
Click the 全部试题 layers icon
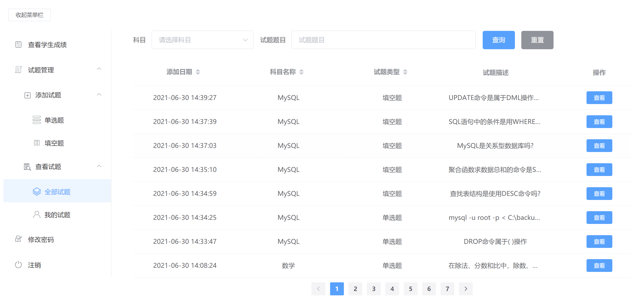click(37, 192)
